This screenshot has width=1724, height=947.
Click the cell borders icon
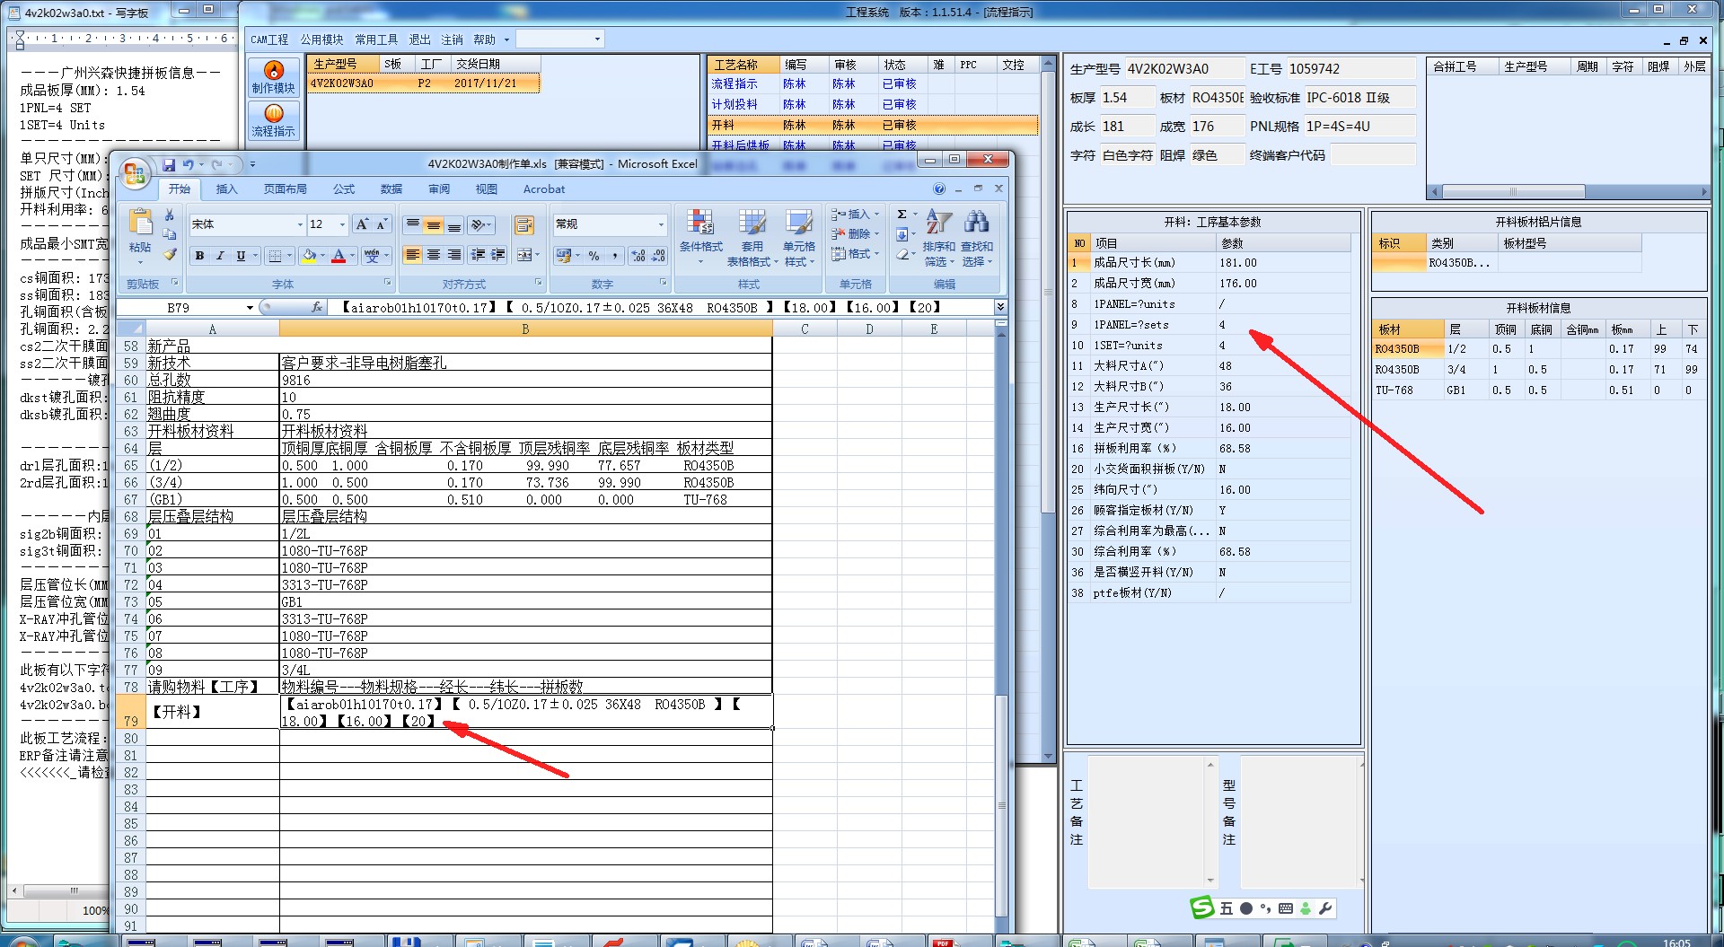(x=276, y=256)
